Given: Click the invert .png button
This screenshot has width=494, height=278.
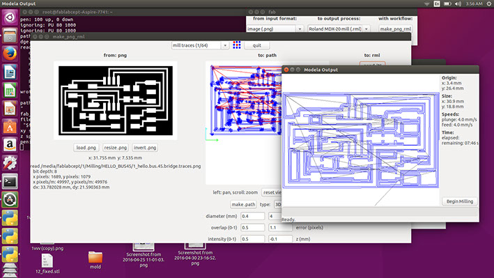Looking at the screenshot, I should (x=145, y=148).
